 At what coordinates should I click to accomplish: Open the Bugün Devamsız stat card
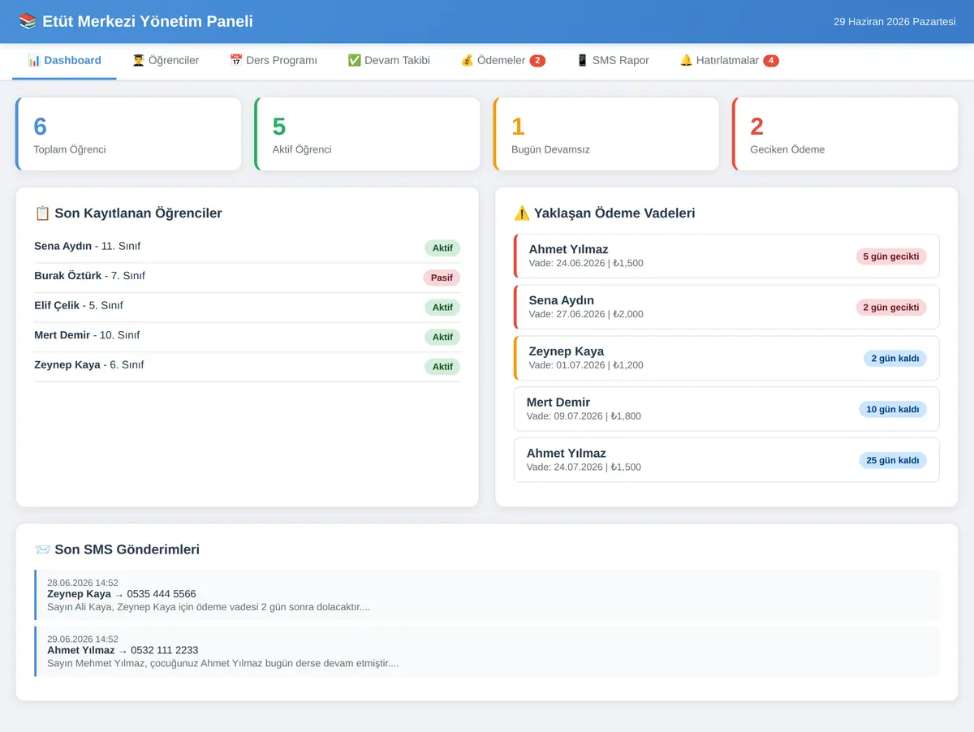coord(606,134)
